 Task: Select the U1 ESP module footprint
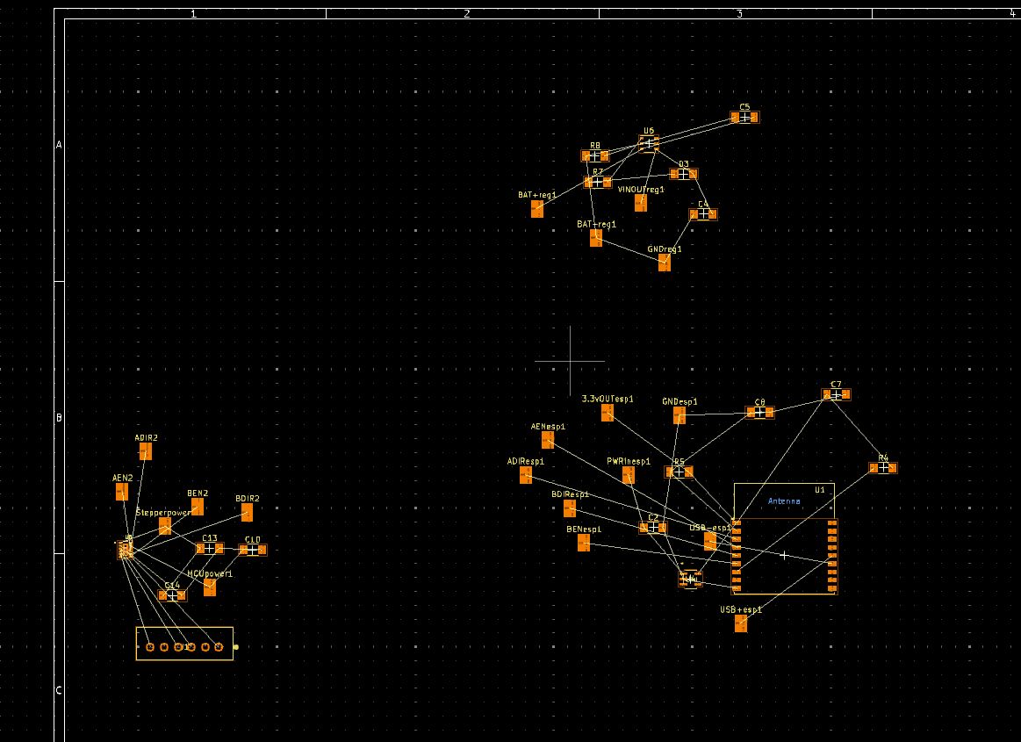point(784,539)
